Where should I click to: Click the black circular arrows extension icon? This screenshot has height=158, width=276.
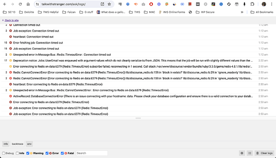(x=229, y=4)
